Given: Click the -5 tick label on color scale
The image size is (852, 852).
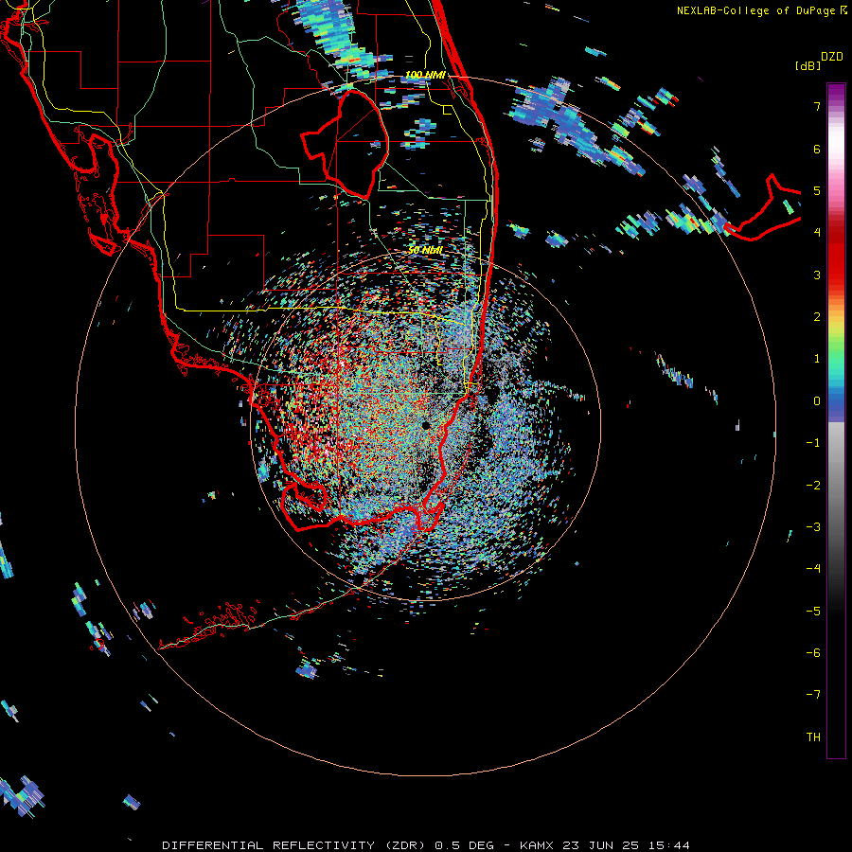Looking at the screenshot, I should [813, 611].
